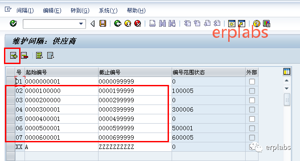300x161 pixels.
Task: Select row 04 using its row selector
Action: coord(11,109)
